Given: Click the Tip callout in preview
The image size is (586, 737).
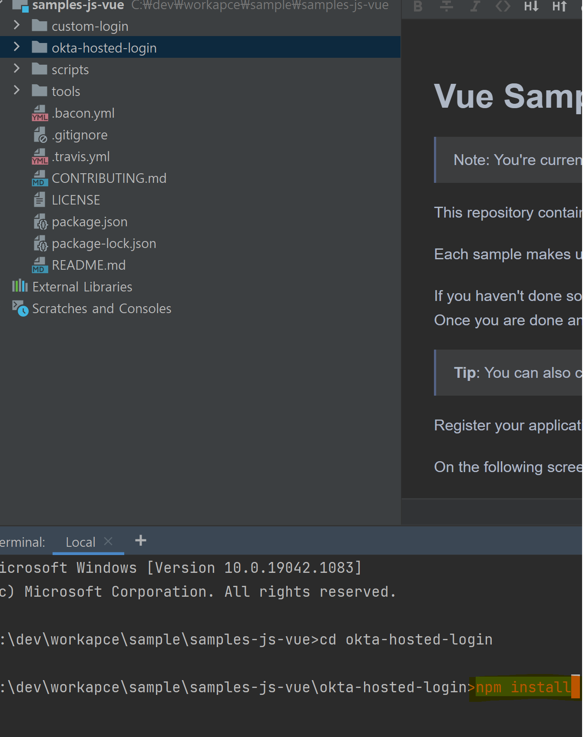Looking at the screenshot, I should 508,373.
